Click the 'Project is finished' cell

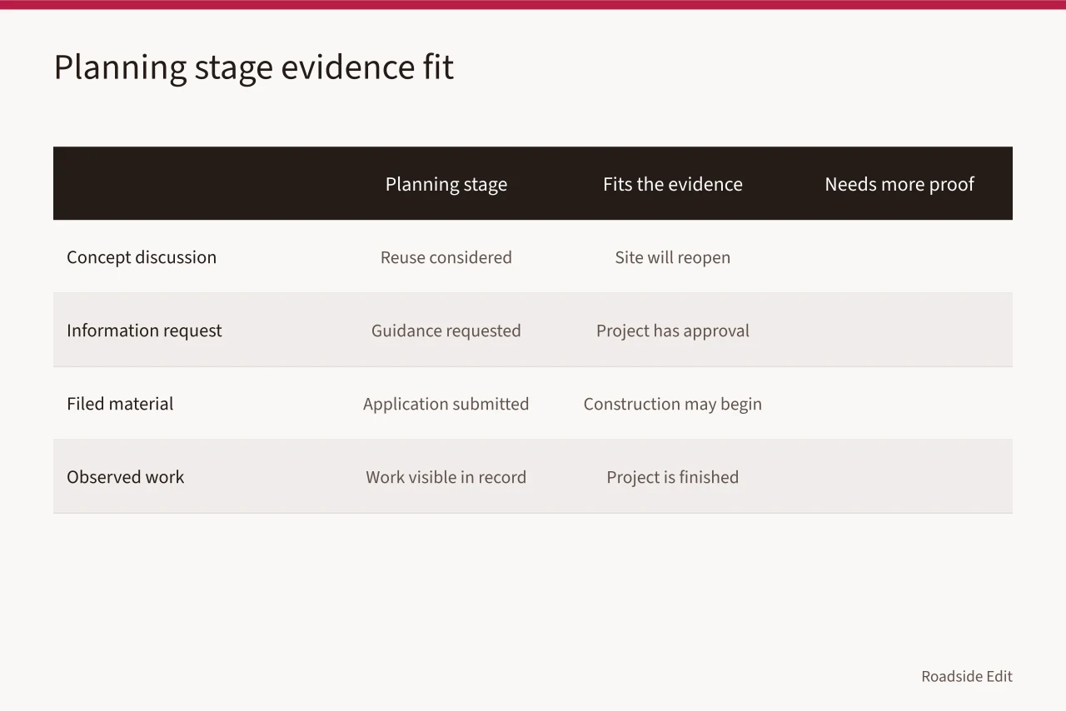673,477
